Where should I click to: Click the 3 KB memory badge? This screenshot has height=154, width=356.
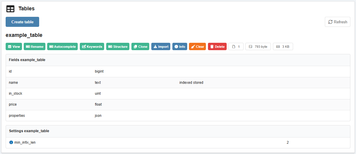pos(283,47)
